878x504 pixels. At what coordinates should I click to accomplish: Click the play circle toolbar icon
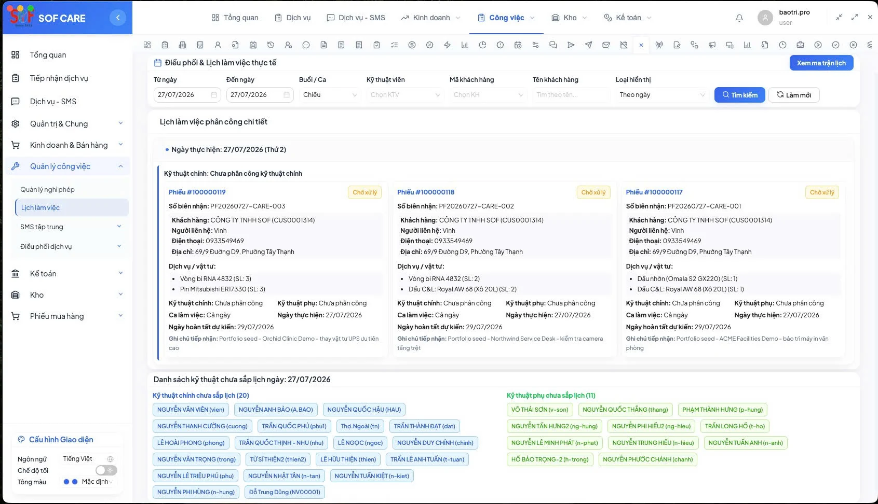coord(818,45)
